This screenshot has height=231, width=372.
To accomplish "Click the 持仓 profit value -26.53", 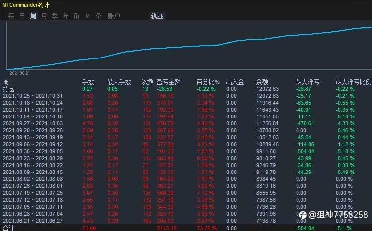I will pos(164,89).
